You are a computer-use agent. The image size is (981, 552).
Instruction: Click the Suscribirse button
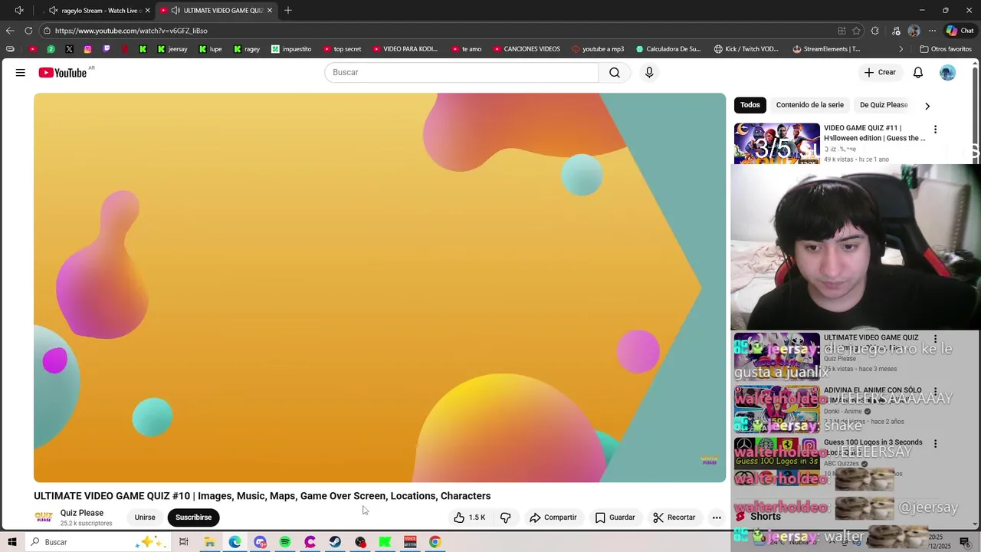[x=193, y=517]
